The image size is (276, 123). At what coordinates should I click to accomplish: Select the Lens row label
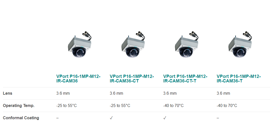[x=8, y=93]
